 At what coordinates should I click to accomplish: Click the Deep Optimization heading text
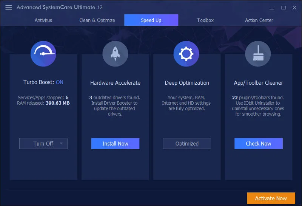pos(187,83)
